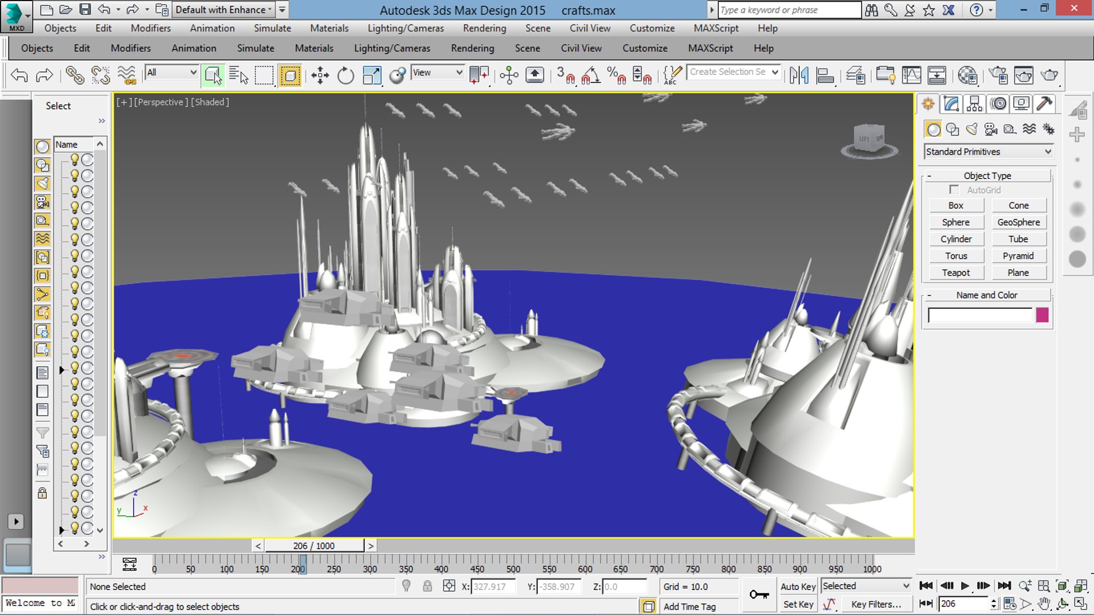Select the Space Warps category icon
The image size is (1094, 615).
1029,129
